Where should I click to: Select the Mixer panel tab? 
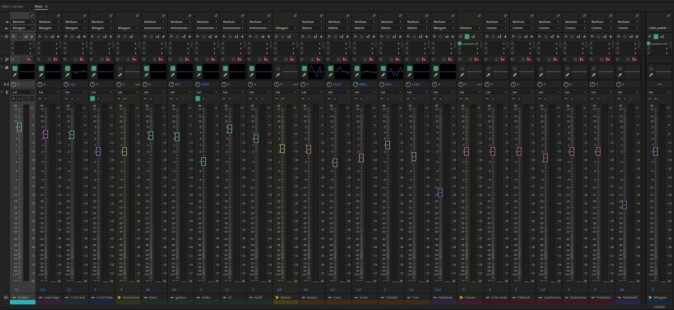click(x=39, y=6)
